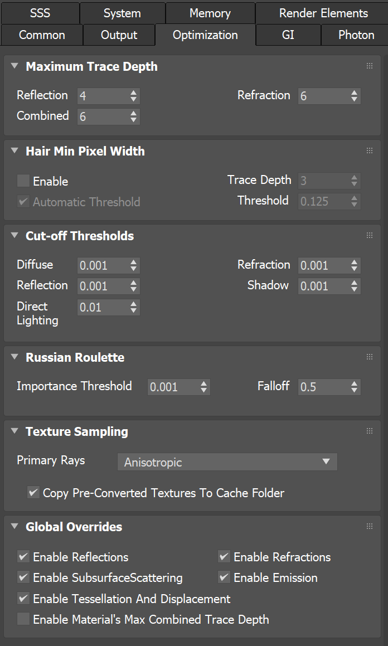This screenshot has height=646, width=388.
Task: Open the Primary Rays Anisotropic dropdown
Action: 227,462
